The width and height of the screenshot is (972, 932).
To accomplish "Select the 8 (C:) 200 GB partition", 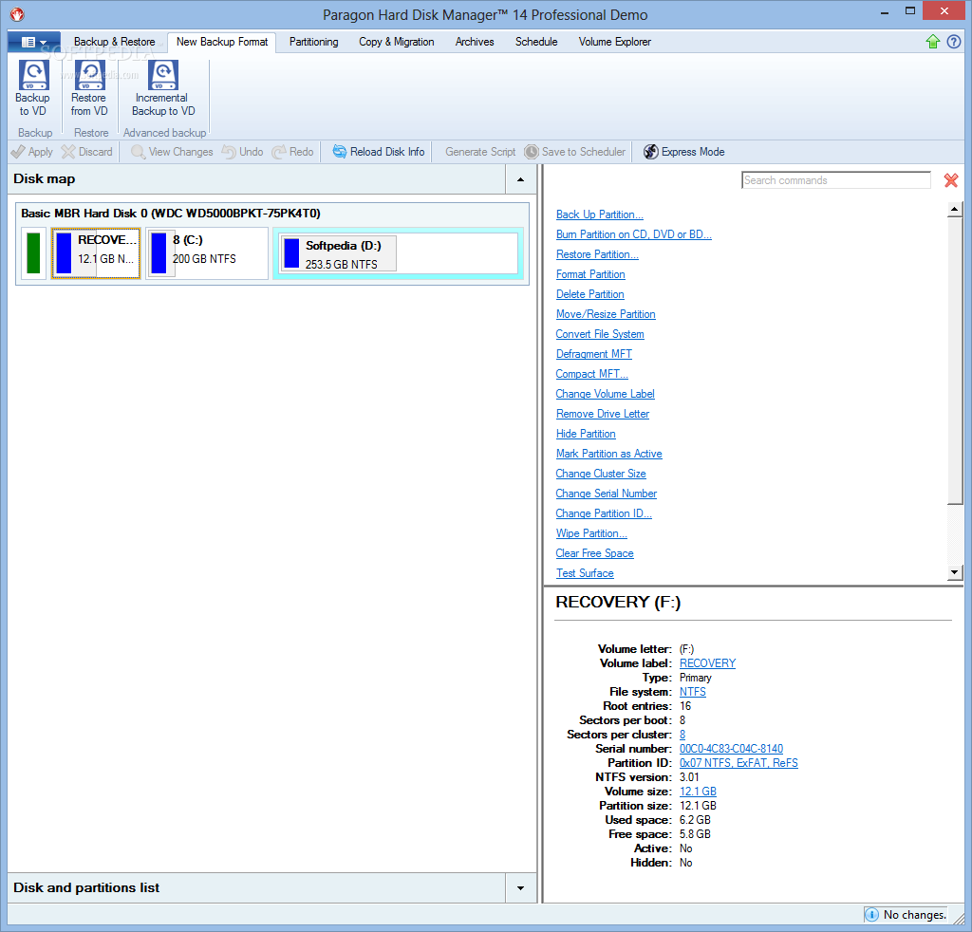I will coord(206,252).
